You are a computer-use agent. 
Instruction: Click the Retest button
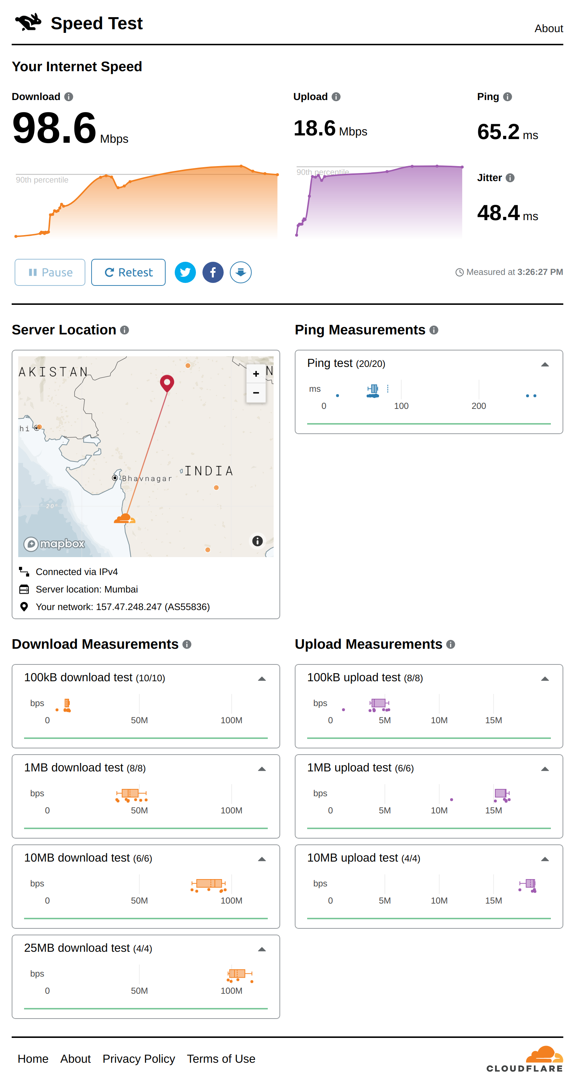[128, 272]
